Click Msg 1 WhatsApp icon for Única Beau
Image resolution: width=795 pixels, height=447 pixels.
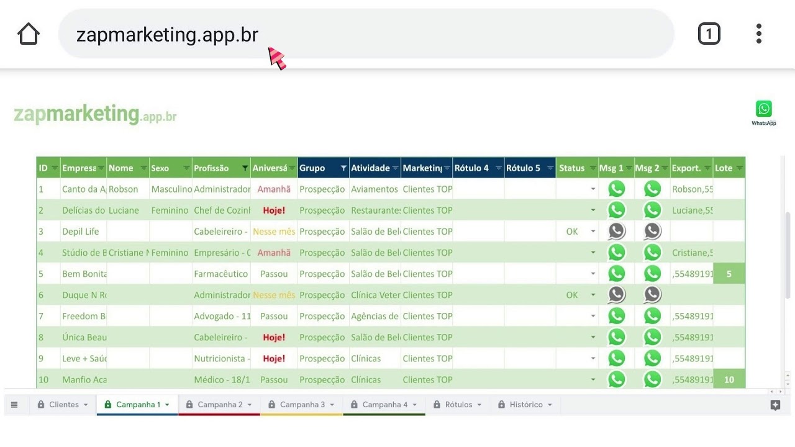coord(616,336)
